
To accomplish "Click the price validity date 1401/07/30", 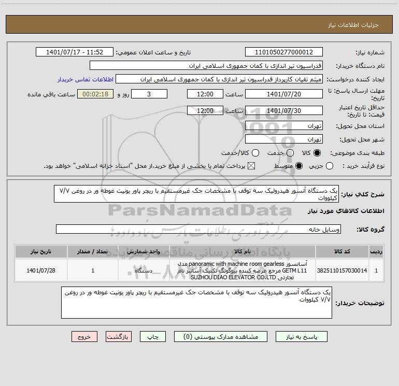I will (284, 110).
